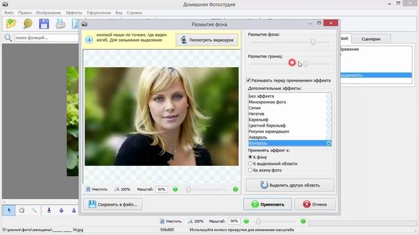Click the green Применить button
This screenshot has width=419, height=235.
point(268,204)
